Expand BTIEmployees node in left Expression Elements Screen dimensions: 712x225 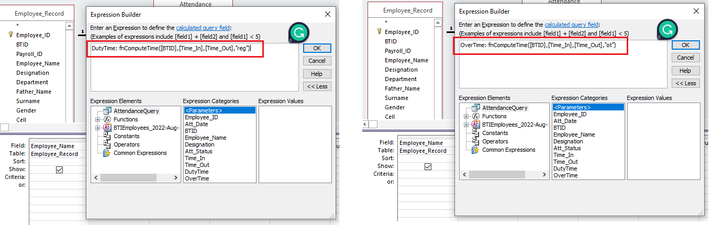(x=97, y=128)
